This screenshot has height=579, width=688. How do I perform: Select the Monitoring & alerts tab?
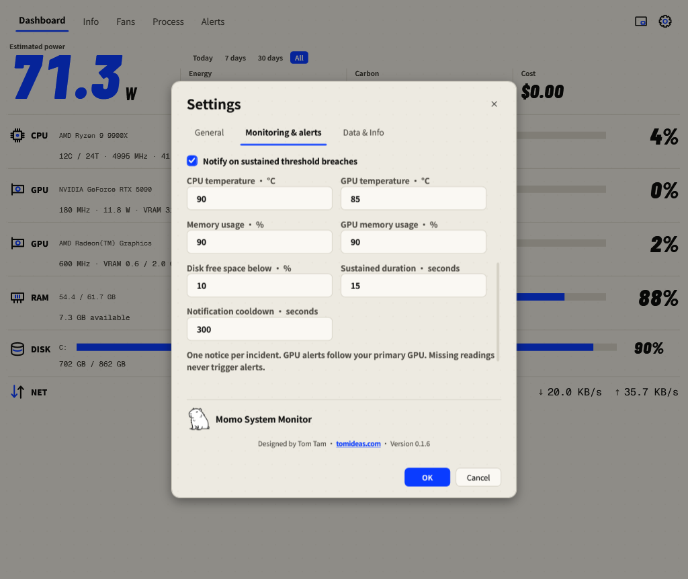click(284, 132)
